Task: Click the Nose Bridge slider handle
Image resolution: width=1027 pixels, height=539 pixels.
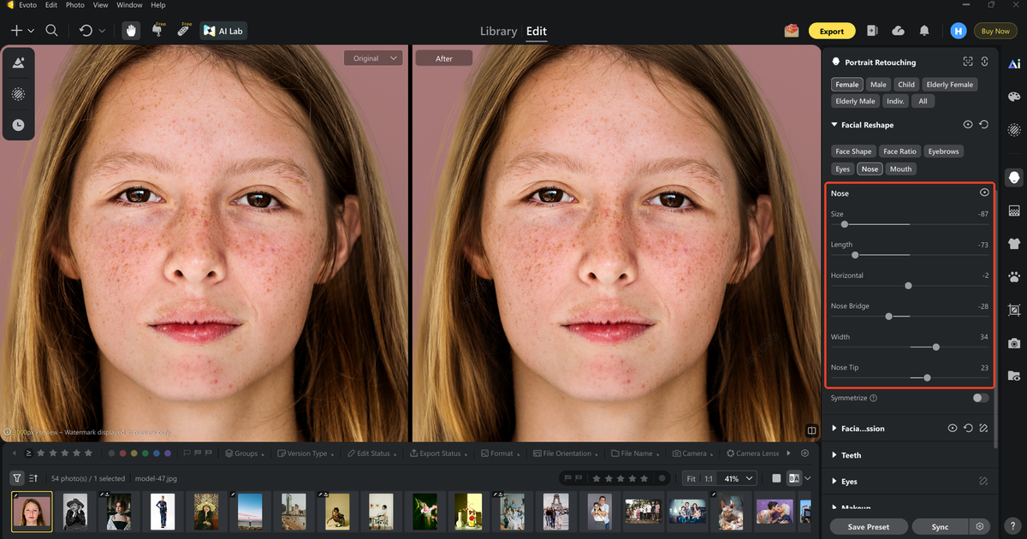Action: tap(888, 317)
